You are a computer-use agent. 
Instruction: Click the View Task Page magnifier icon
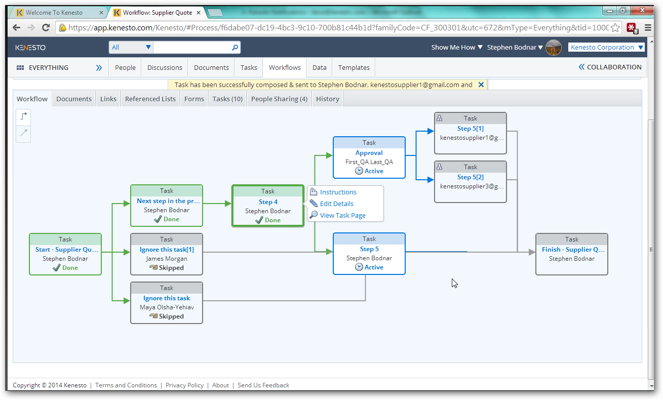pos(314,215)
